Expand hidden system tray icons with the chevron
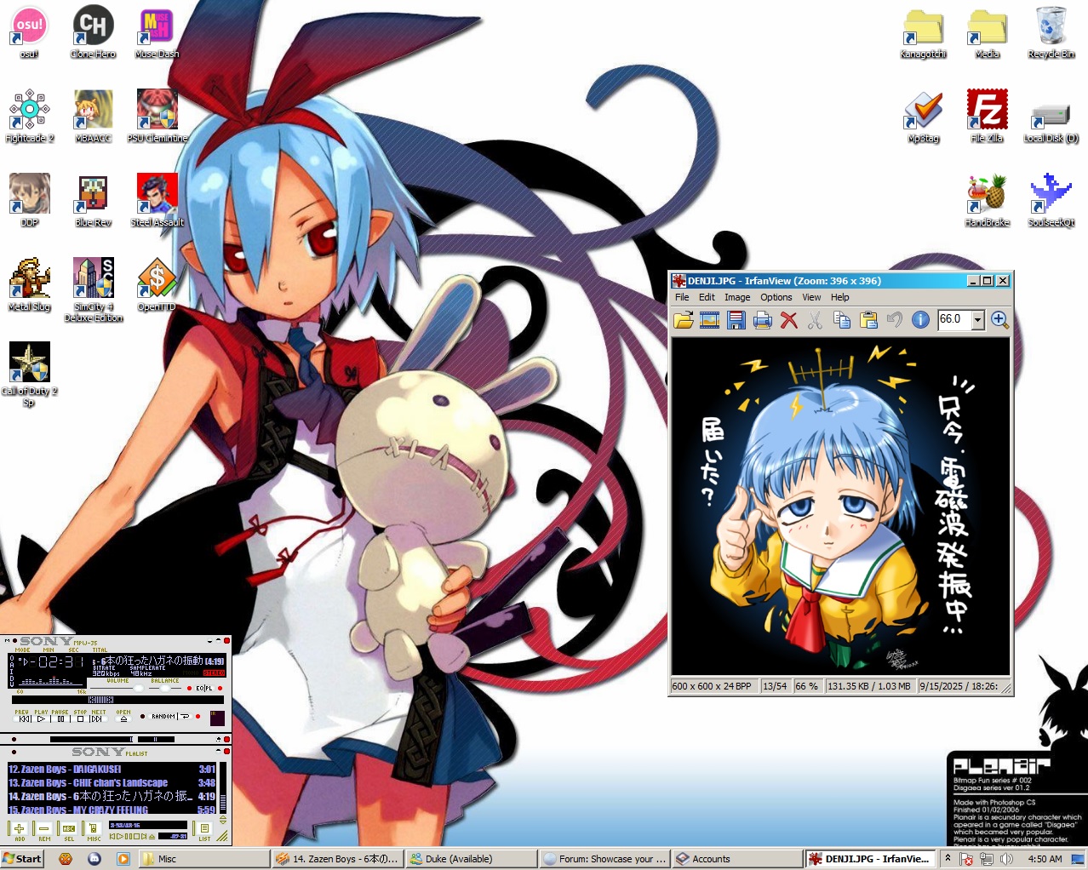1088x870 pixels. pos(947,858)
